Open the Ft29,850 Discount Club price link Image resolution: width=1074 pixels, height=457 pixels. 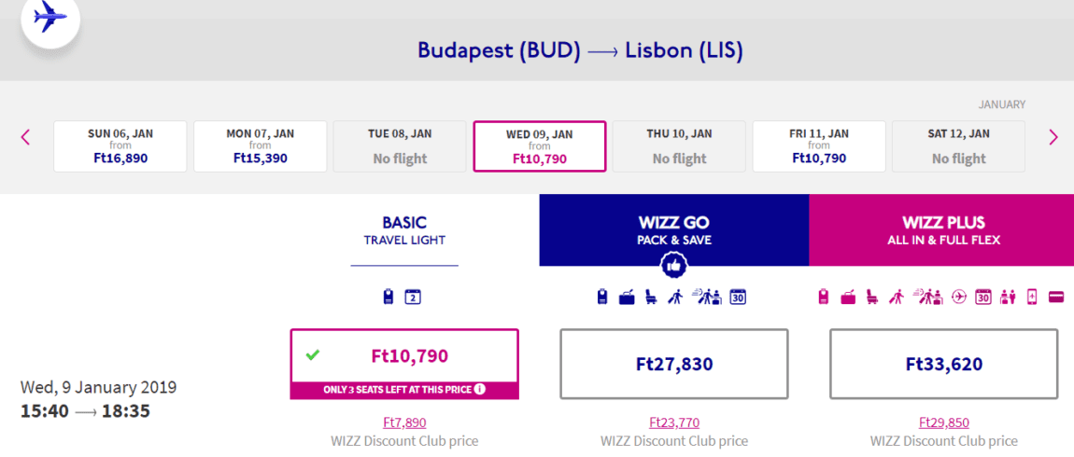[x=944, y=422]
